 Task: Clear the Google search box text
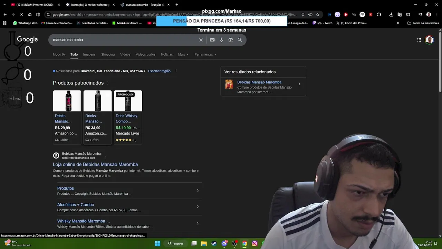point(201,40)
